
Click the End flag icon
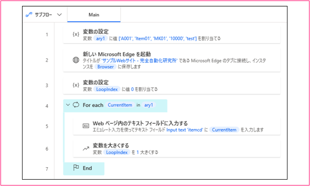point(76,168)
